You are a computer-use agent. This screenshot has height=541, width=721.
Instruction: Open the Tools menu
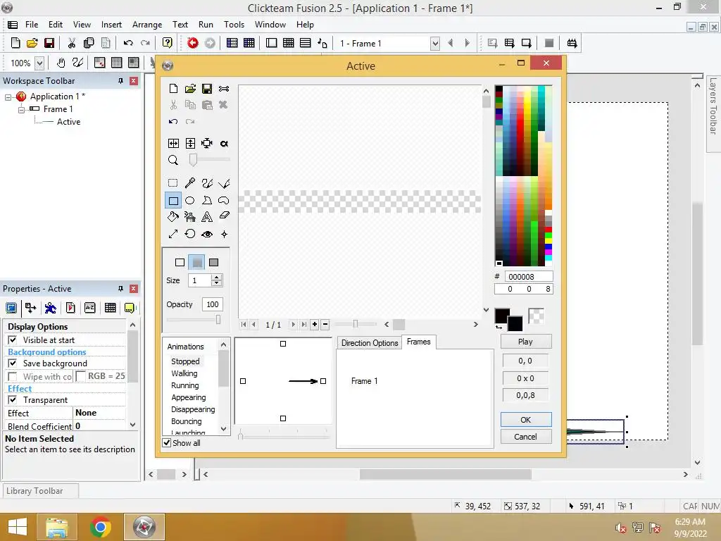pyautogui.click(x=234, y=25)
